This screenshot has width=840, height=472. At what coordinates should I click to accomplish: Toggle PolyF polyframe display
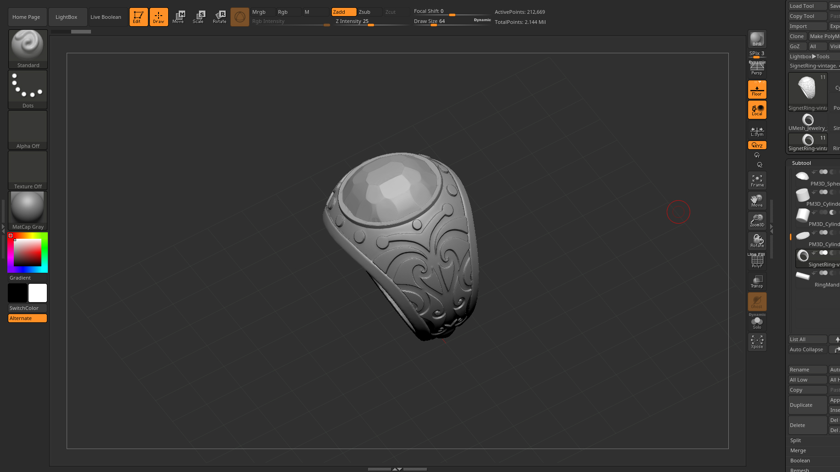(757, 260)
